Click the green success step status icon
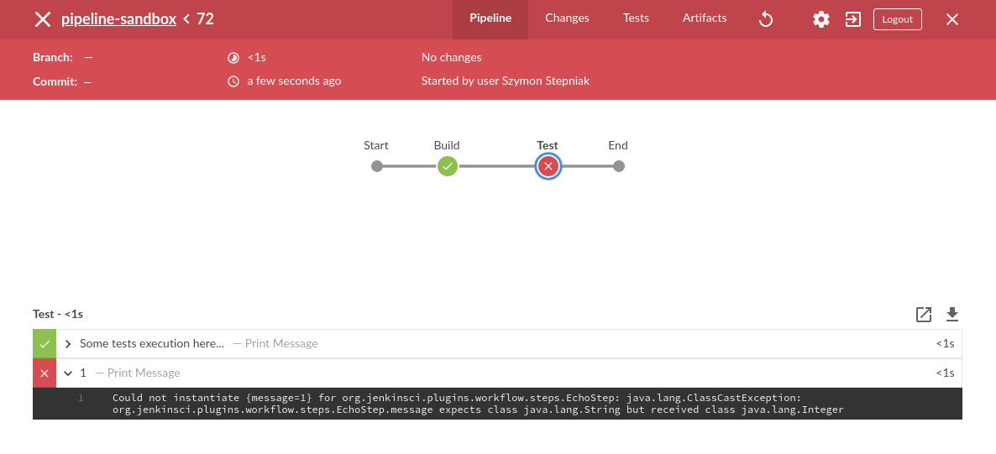This screenshot has width=996, height=454. pos(45,343)
